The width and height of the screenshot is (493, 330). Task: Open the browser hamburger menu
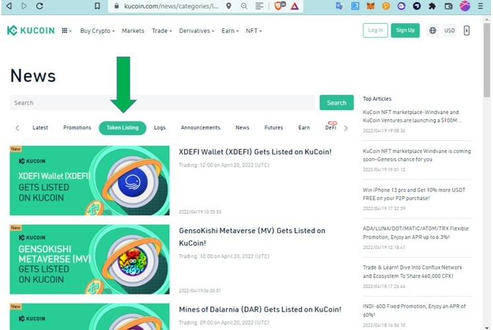(x=480, y=6)
